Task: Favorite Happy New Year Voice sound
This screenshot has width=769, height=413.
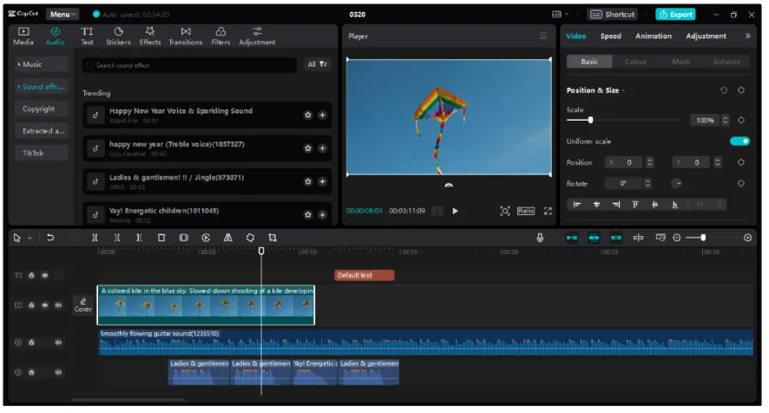Action: (308, 115)
